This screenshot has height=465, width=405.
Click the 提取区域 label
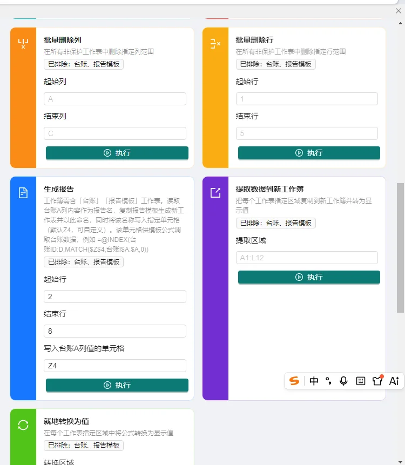[x=251, y=240]
